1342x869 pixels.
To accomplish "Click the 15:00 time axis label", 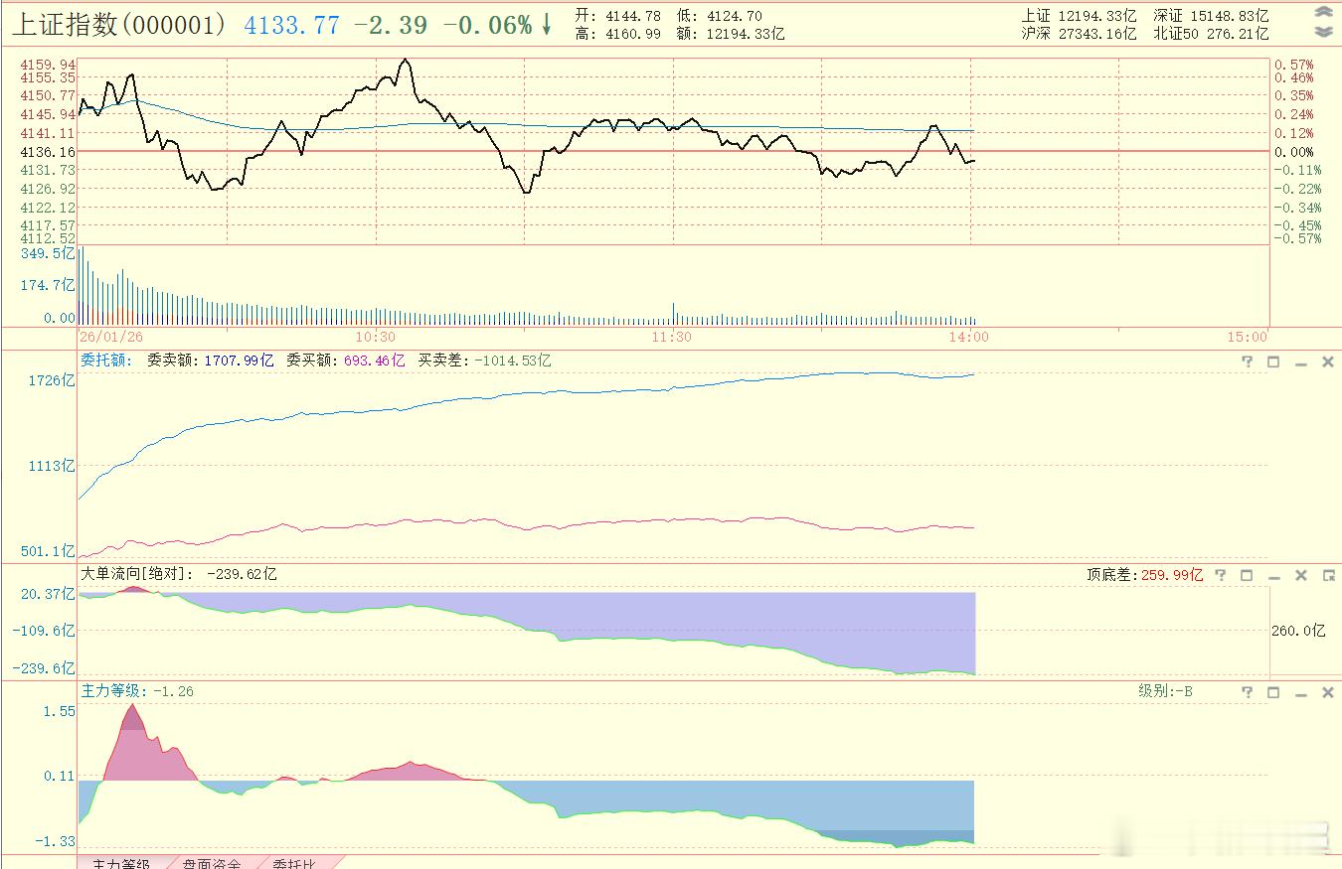I will (1248, 337).
